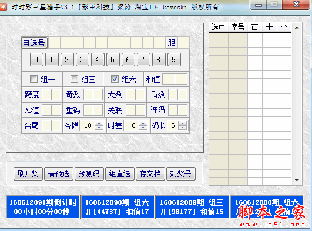This screenshot has width=312, height=231.
Task: Click the 十 column header
Action: pyautogui.click(x=270, y=27)
